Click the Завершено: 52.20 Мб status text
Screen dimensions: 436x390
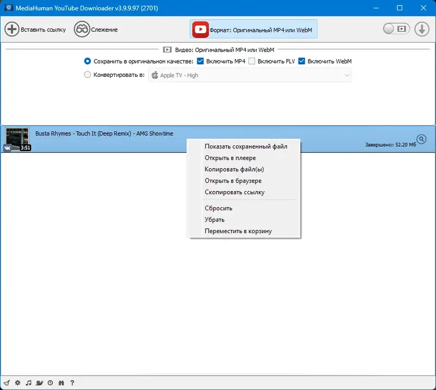coord(390,144)
